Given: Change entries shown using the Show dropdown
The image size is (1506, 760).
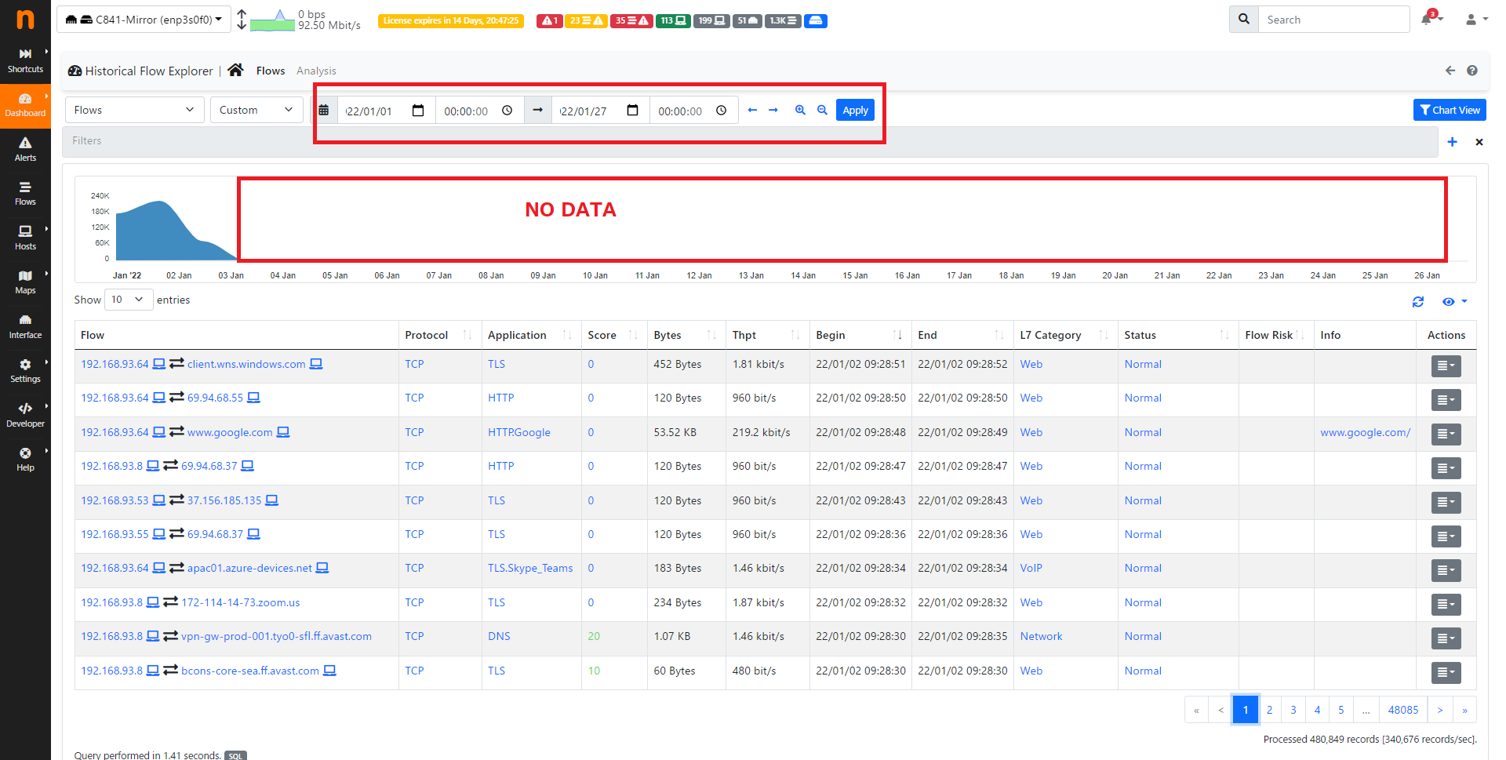Looking at the screenshot, I should [x=128, y=300].
